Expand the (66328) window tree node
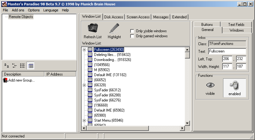 [84, 85]
